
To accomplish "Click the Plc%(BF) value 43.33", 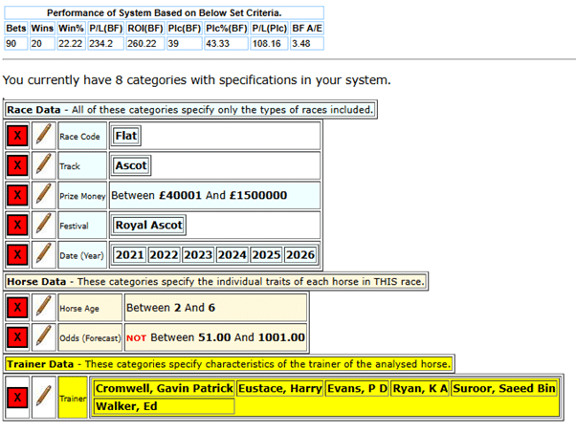I will [226, 43].
